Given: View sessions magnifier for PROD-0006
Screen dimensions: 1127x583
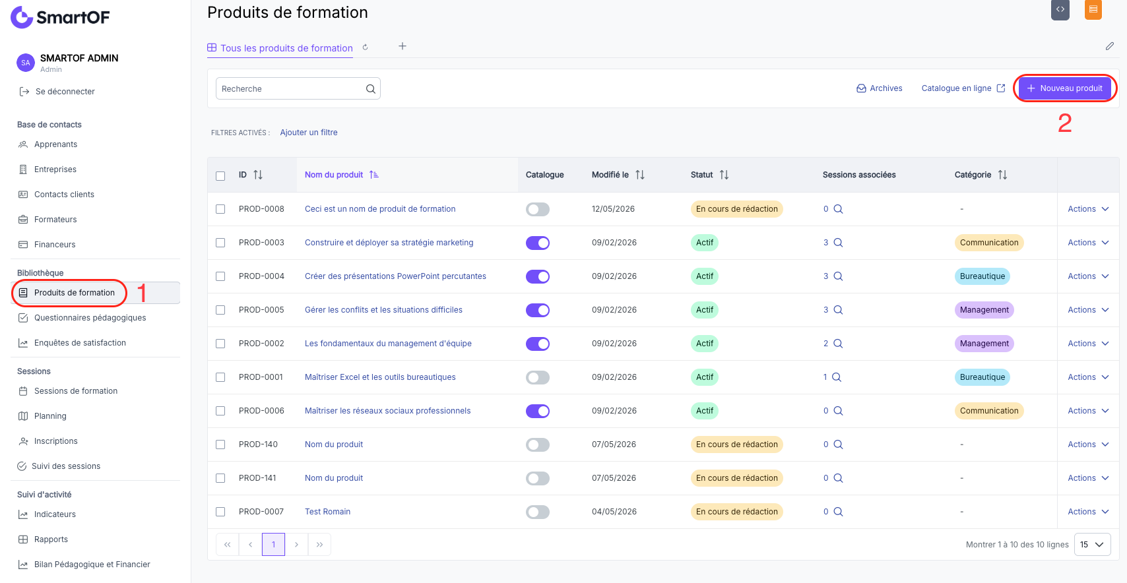Looking at the screenshot, I should [x=838, y=411].
